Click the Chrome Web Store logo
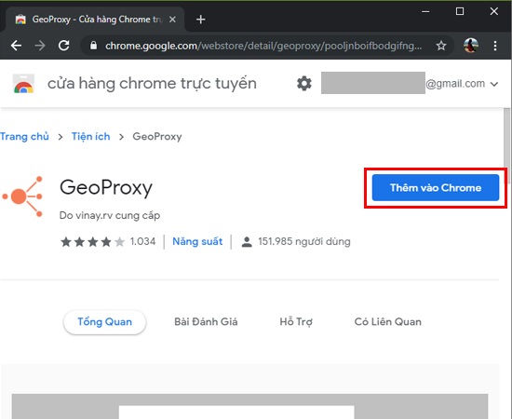Image resolution: width=512 pixels, height=419 pixels. coord(23,84)
